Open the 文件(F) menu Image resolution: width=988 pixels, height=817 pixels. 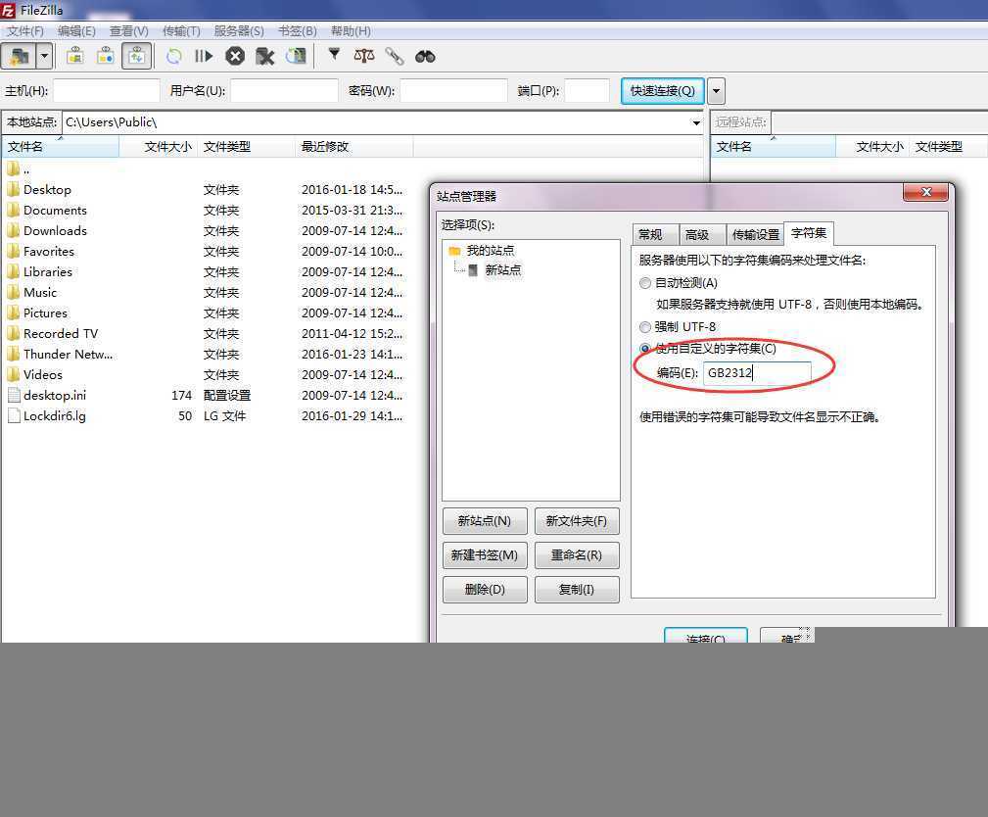coord(25,31)
